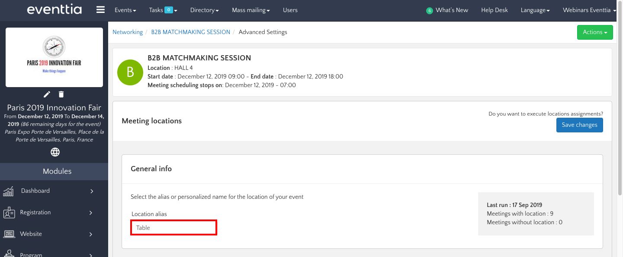Open the Users menu item
The height and width of the screenshot is (257, 623).
(x=290, y=10)
